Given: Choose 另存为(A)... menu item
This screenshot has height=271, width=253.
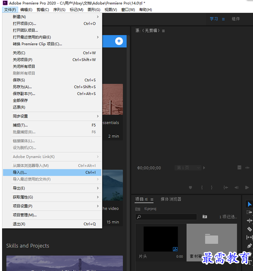Looking at the screenshot, I should point(52,87).
